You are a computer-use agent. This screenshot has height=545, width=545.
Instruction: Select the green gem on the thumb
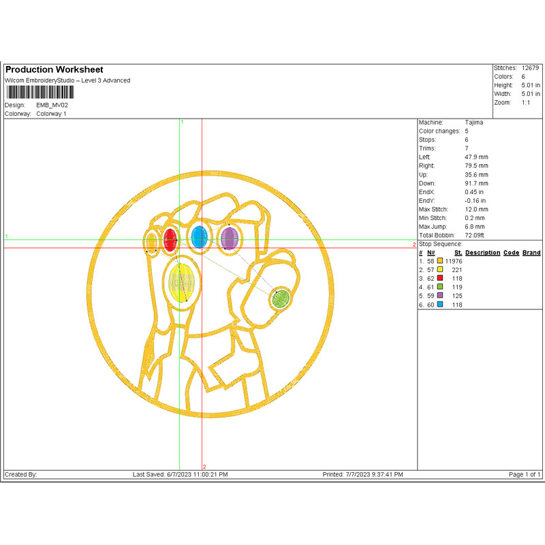point(279,298)
